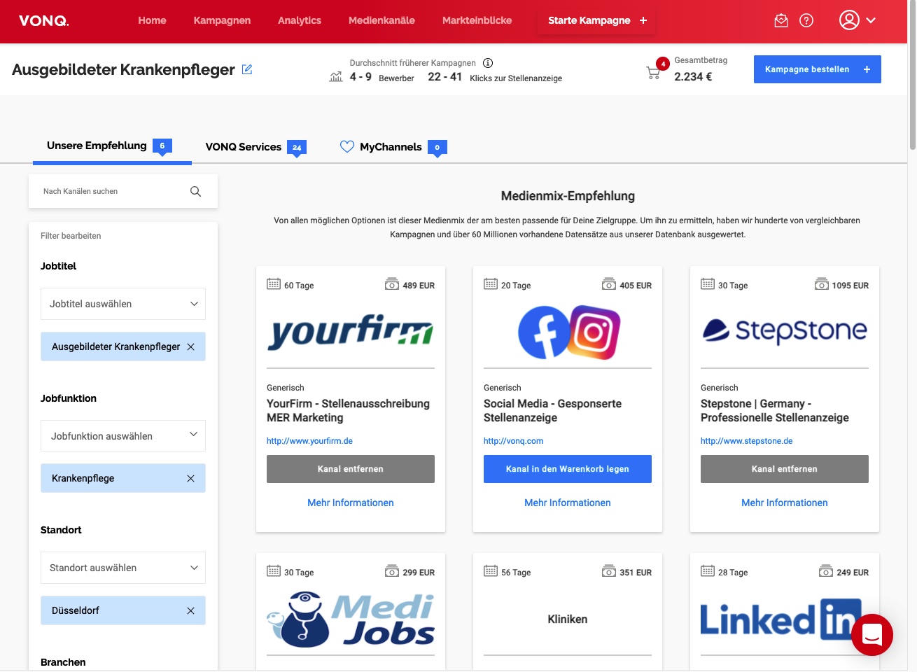Switch to MyChannels tab

[393, 147]
